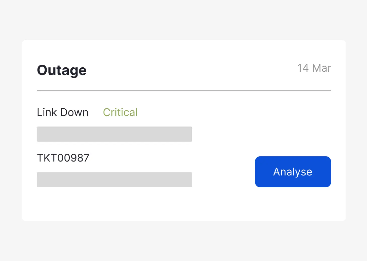Click the second gray skeleton loading bar

point(114,180)
